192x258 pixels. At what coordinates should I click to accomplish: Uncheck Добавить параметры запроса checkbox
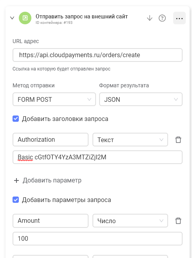point(16,200)
